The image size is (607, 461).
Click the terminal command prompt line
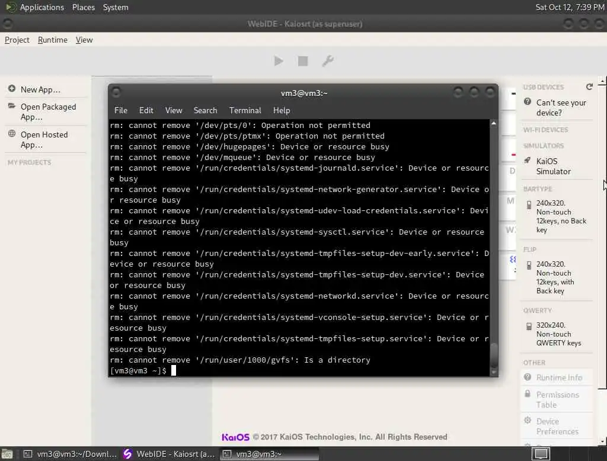click(299, 370)
